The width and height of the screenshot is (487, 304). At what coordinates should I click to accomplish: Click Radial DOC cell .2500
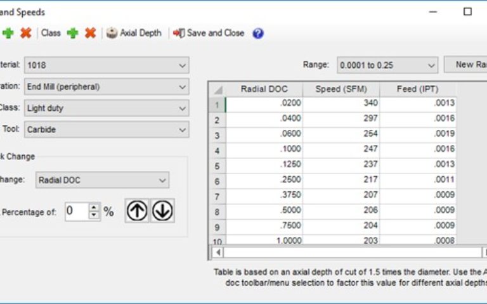pos(264,181)
